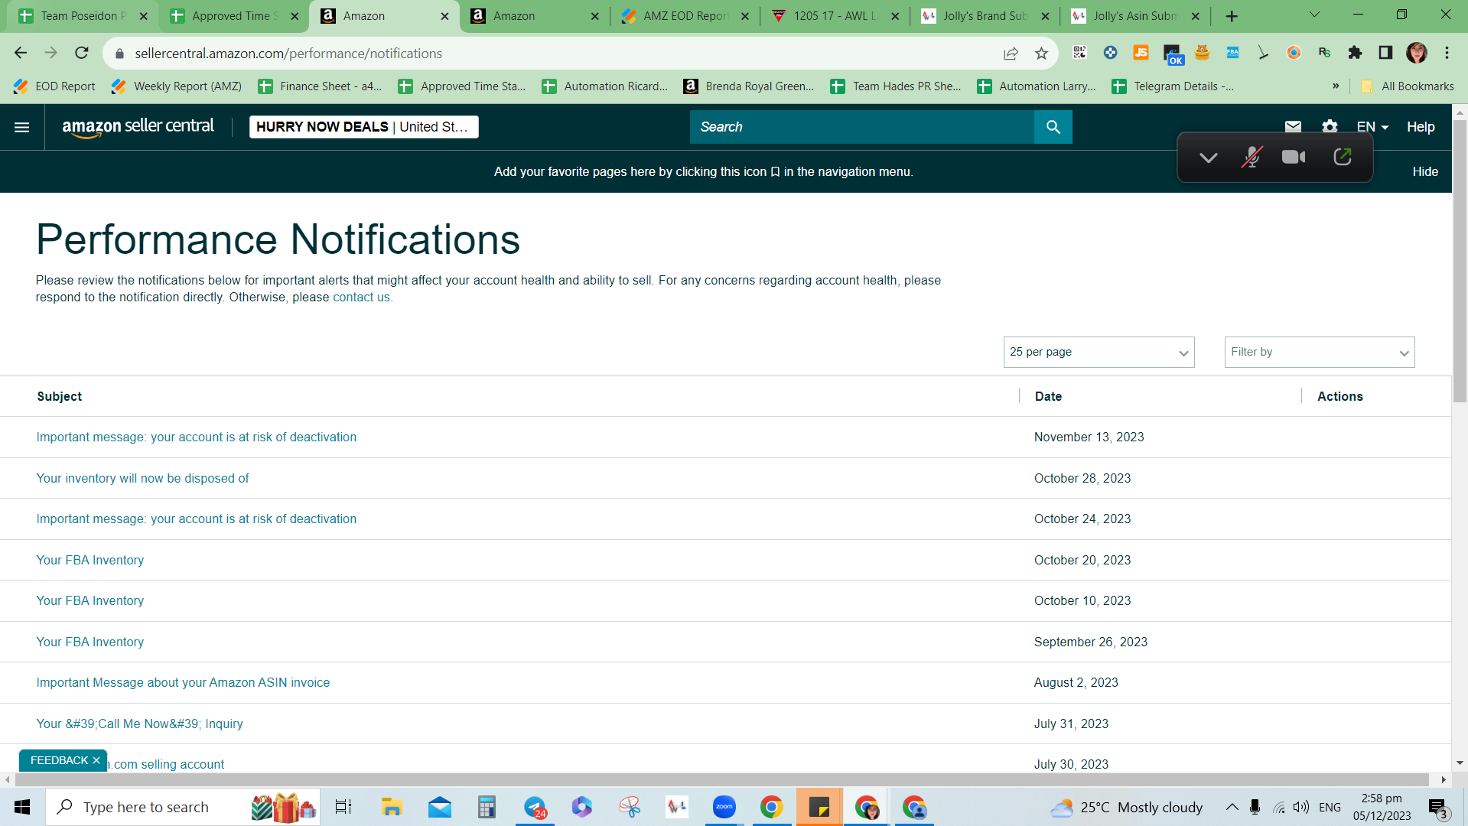The width and height of the screenshot is (1468, 826).
Task: Collapse the floating meeting bar chevron
Action: pos(1208,158)
